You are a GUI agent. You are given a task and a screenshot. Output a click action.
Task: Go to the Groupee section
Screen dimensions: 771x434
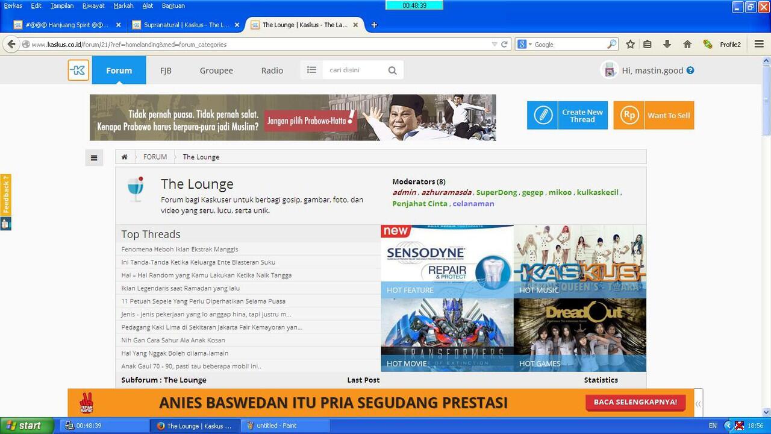point(216,71)
